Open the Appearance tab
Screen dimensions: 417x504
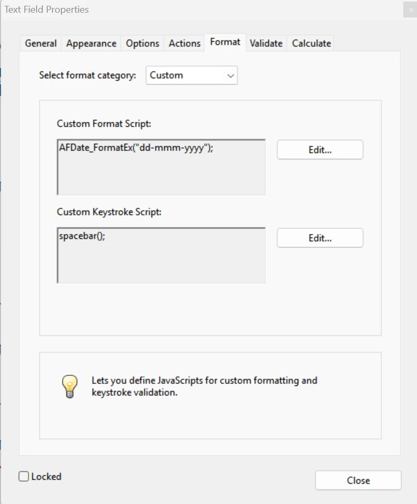(x=91, y=43)
